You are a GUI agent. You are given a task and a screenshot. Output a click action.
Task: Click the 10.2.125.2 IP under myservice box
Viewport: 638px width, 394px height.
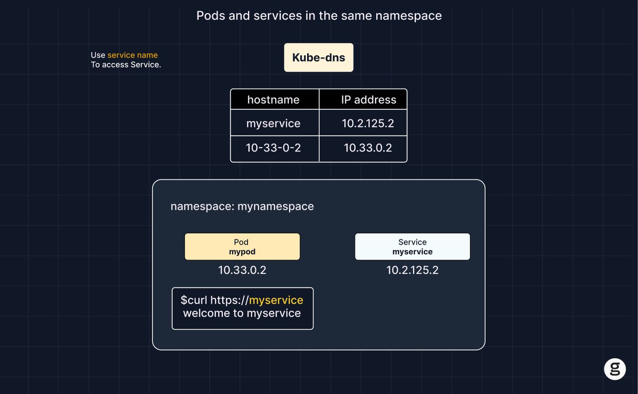[x=412, y=270]
